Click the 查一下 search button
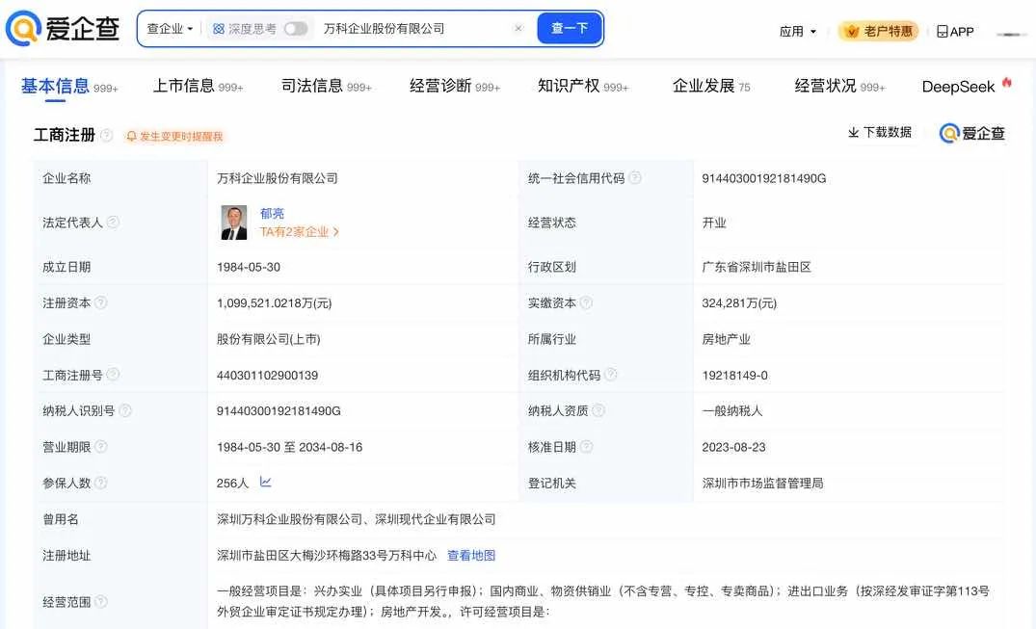This screenshot has height=629, width=1036. pos(569,28)
